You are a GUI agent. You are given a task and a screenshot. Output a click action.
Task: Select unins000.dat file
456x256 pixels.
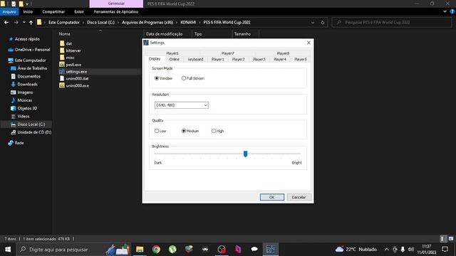77,79
